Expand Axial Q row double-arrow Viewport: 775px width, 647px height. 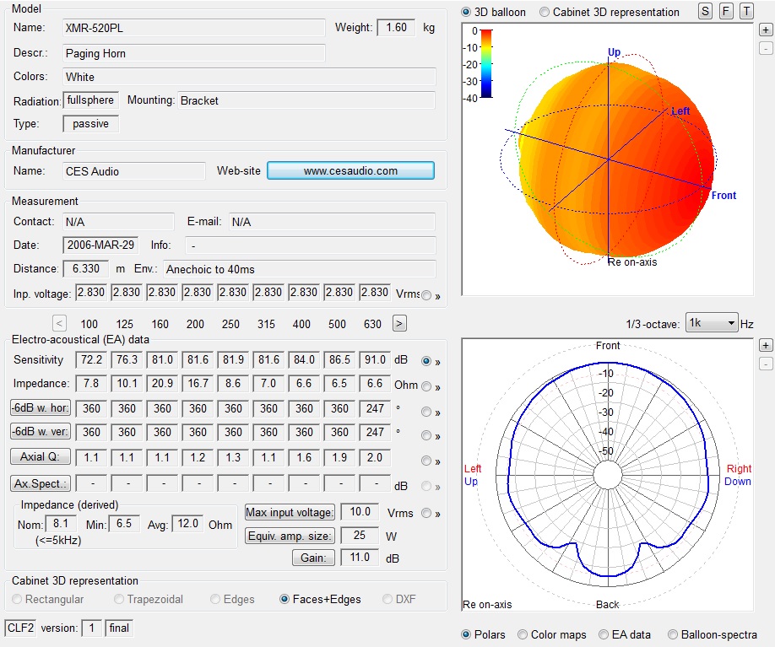(x=438, y=461)
